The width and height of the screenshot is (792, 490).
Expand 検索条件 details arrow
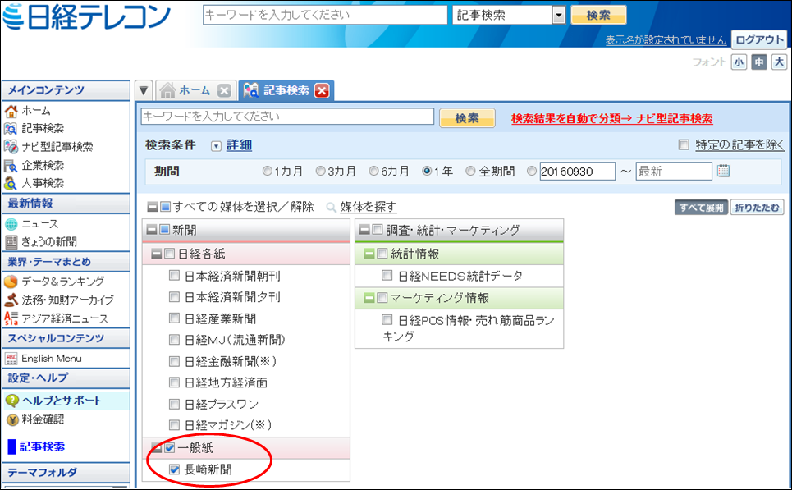pos(216,146)
